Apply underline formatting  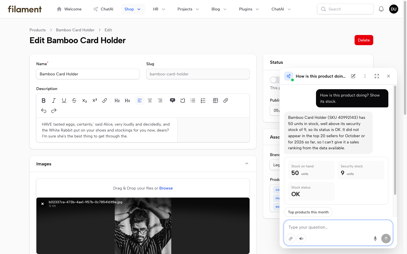click(x=64, y=100)
